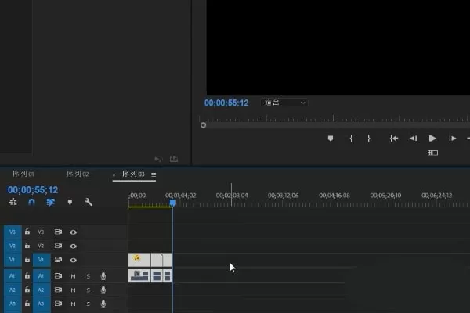This screenshot has width=470, height=313.
Task: Select source patch V2 target
Action: click(13, 246)
